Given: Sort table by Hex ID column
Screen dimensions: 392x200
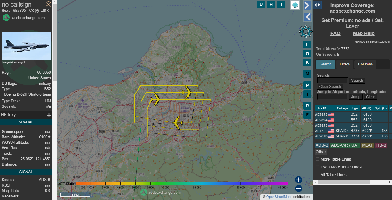Looking at the screenshot, I should click(321, 108).
